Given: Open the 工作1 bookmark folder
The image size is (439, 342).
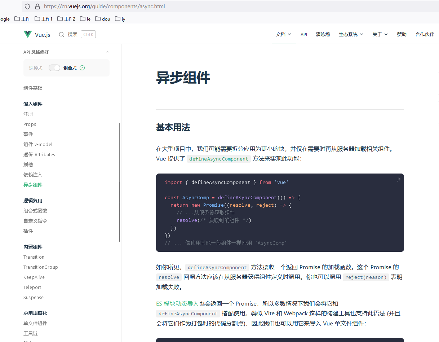Looking at the screenshot, I should (x=44, y=19).
